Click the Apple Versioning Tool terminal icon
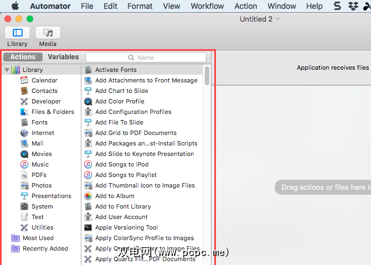Image resolution: width=371 pixels, height=265 pixels. coord(88,227)
